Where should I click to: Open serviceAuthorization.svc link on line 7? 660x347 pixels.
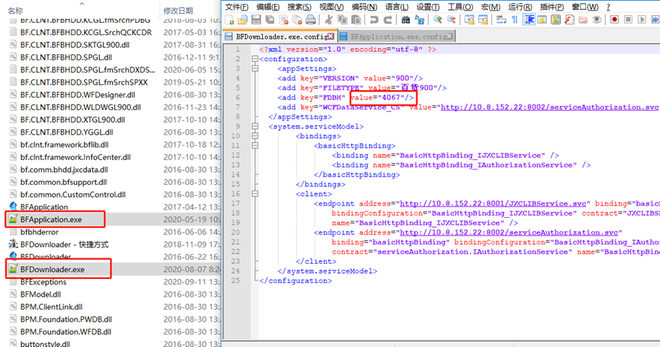pos(549,107)
